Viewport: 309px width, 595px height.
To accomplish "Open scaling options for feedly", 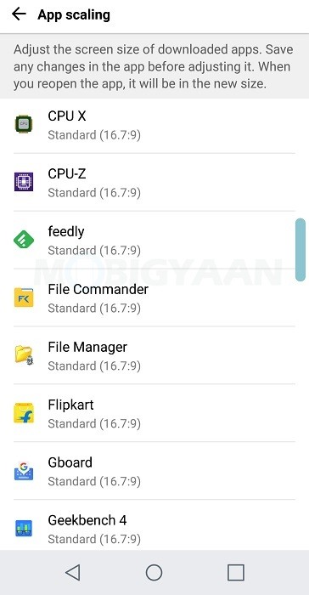I will pyautogui.click(x=154, y=240).
